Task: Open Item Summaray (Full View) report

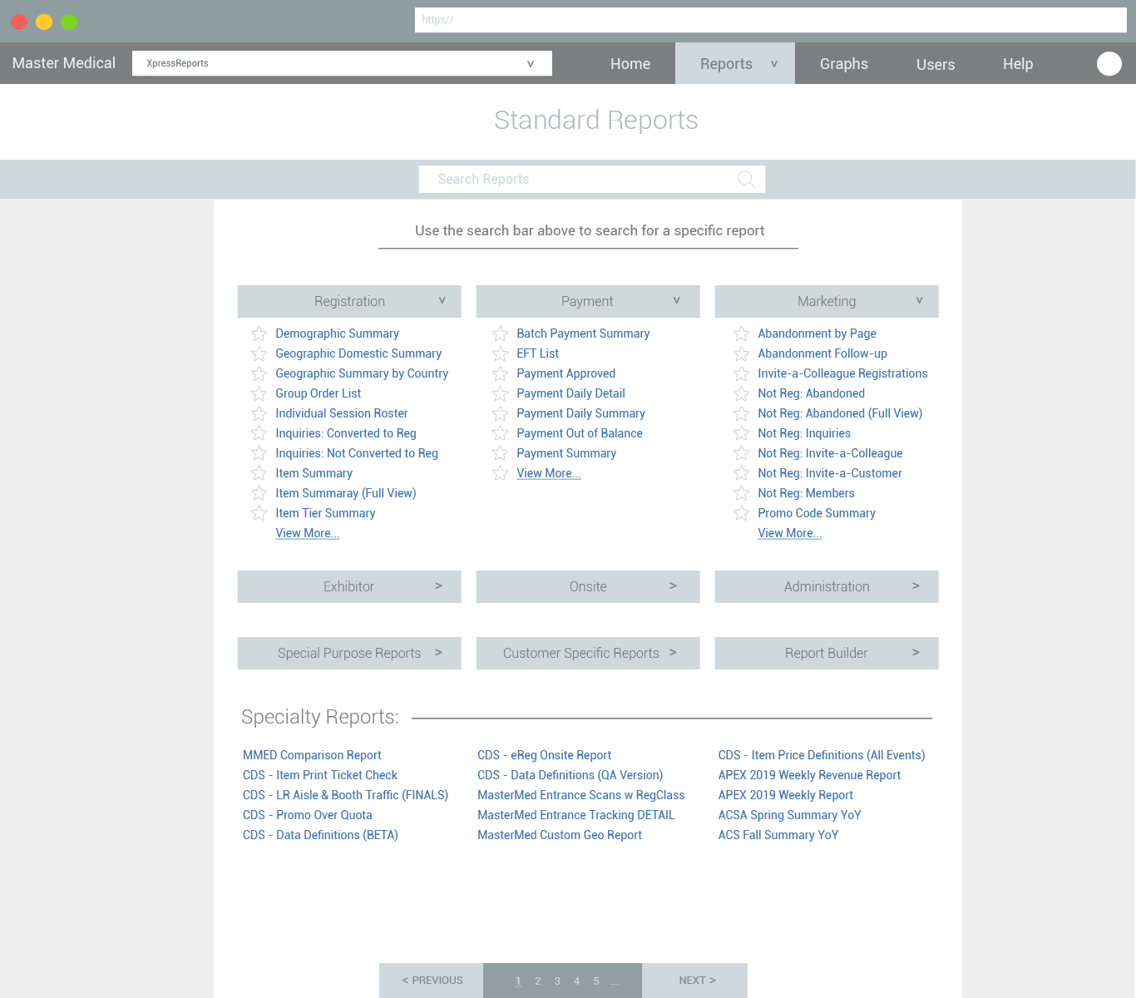Action: point(346,493)
